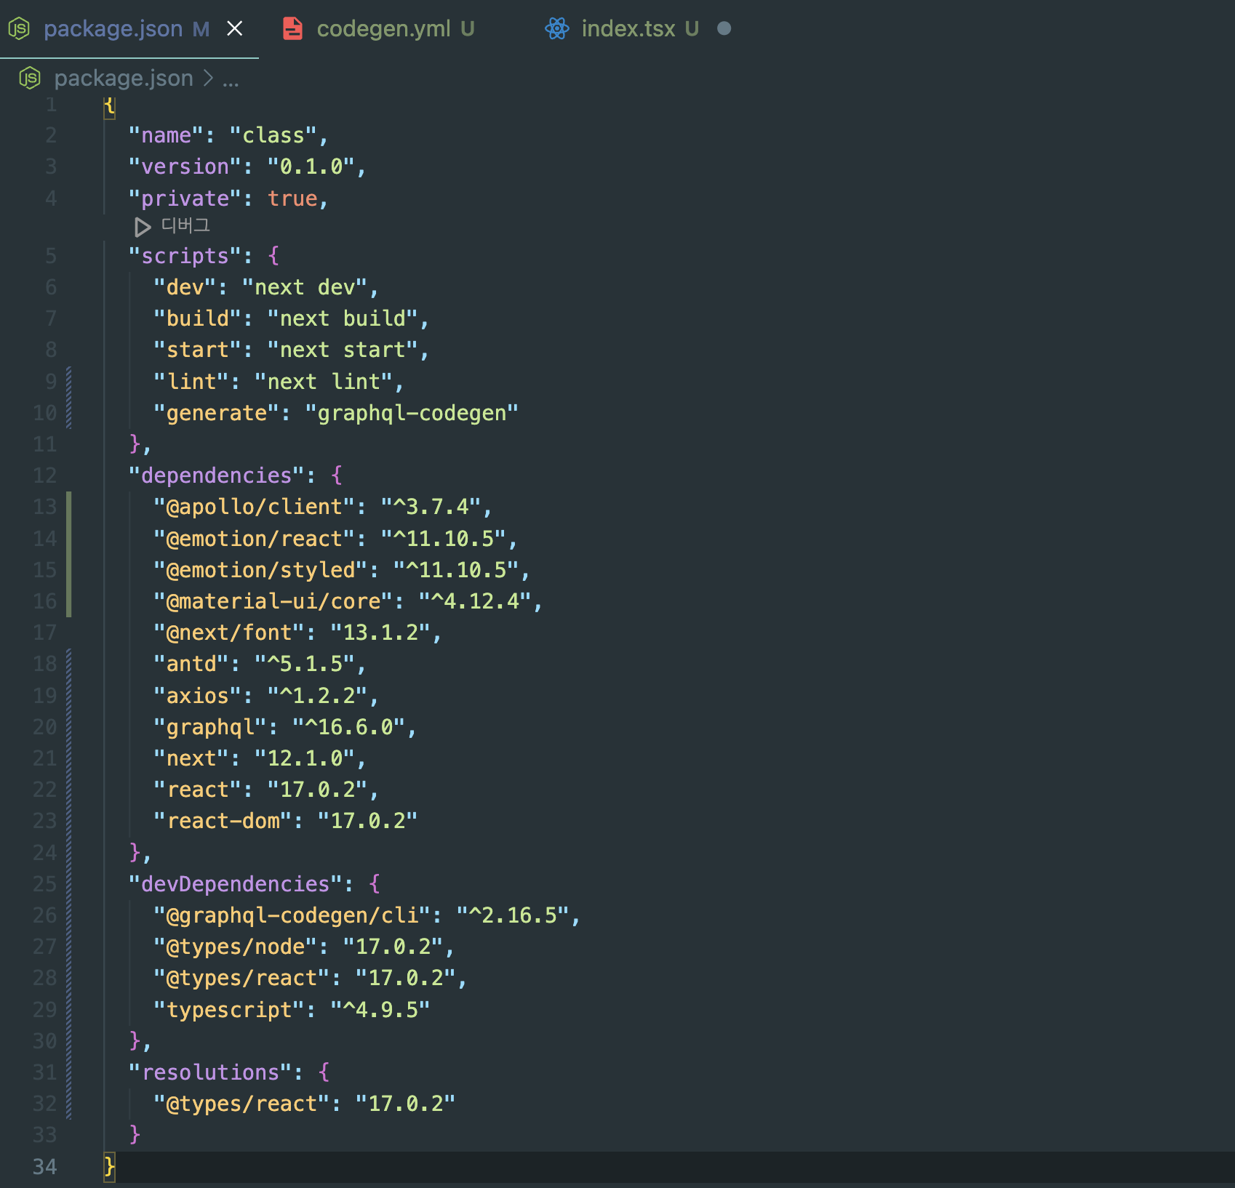Screen dimensions: 1235x1188
Task: Open the index.tsx tab
Action: point(628,29)
